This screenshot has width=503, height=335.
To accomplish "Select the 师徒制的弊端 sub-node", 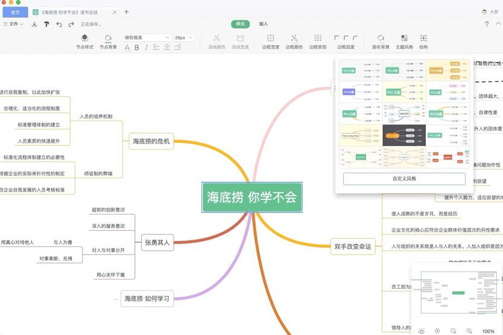I will [98, 174].
